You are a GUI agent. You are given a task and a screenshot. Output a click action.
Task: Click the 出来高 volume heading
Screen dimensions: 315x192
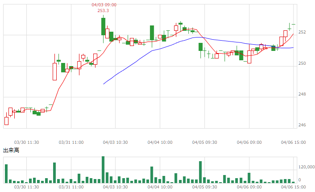[11, 150]
